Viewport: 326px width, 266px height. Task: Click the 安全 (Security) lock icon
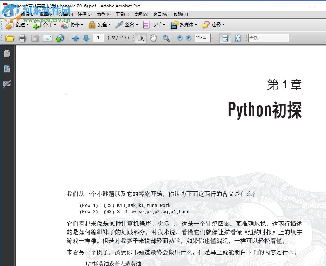click(92, 24)
